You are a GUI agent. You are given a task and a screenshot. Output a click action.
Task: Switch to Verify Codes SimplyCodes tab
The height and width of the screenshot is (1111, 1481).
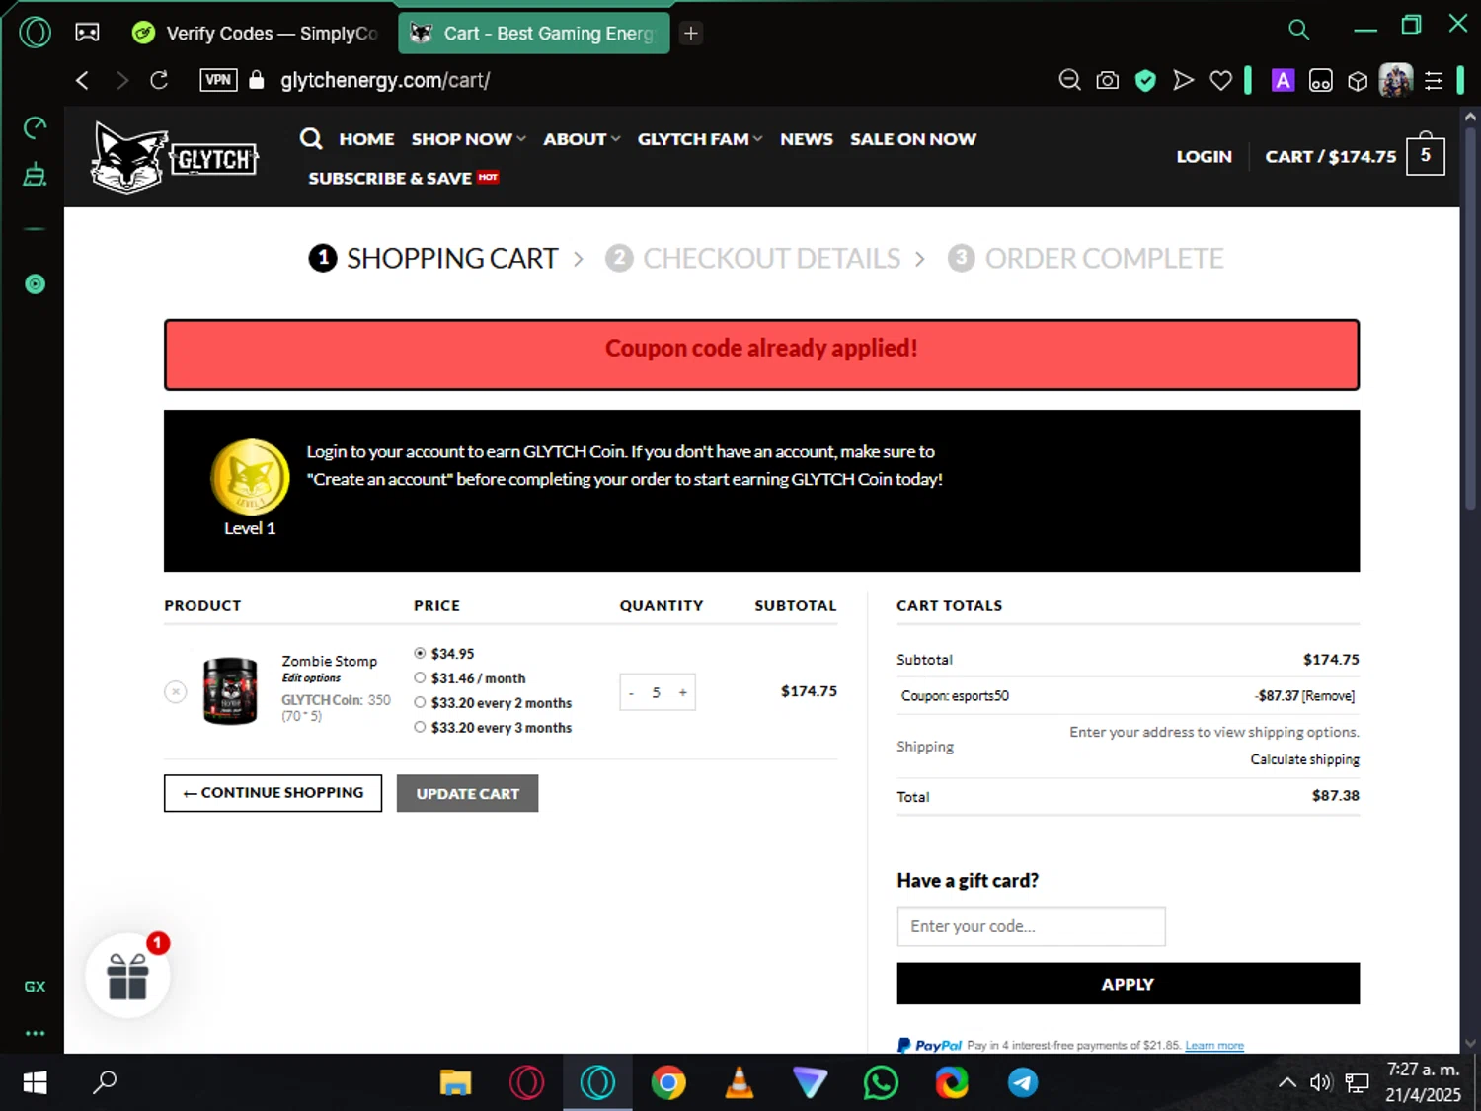click(x=255, y=33)
